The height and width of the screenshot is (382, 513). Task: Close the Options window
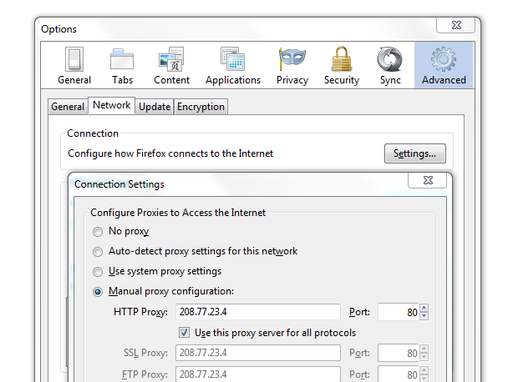click(x=456, y=25)
